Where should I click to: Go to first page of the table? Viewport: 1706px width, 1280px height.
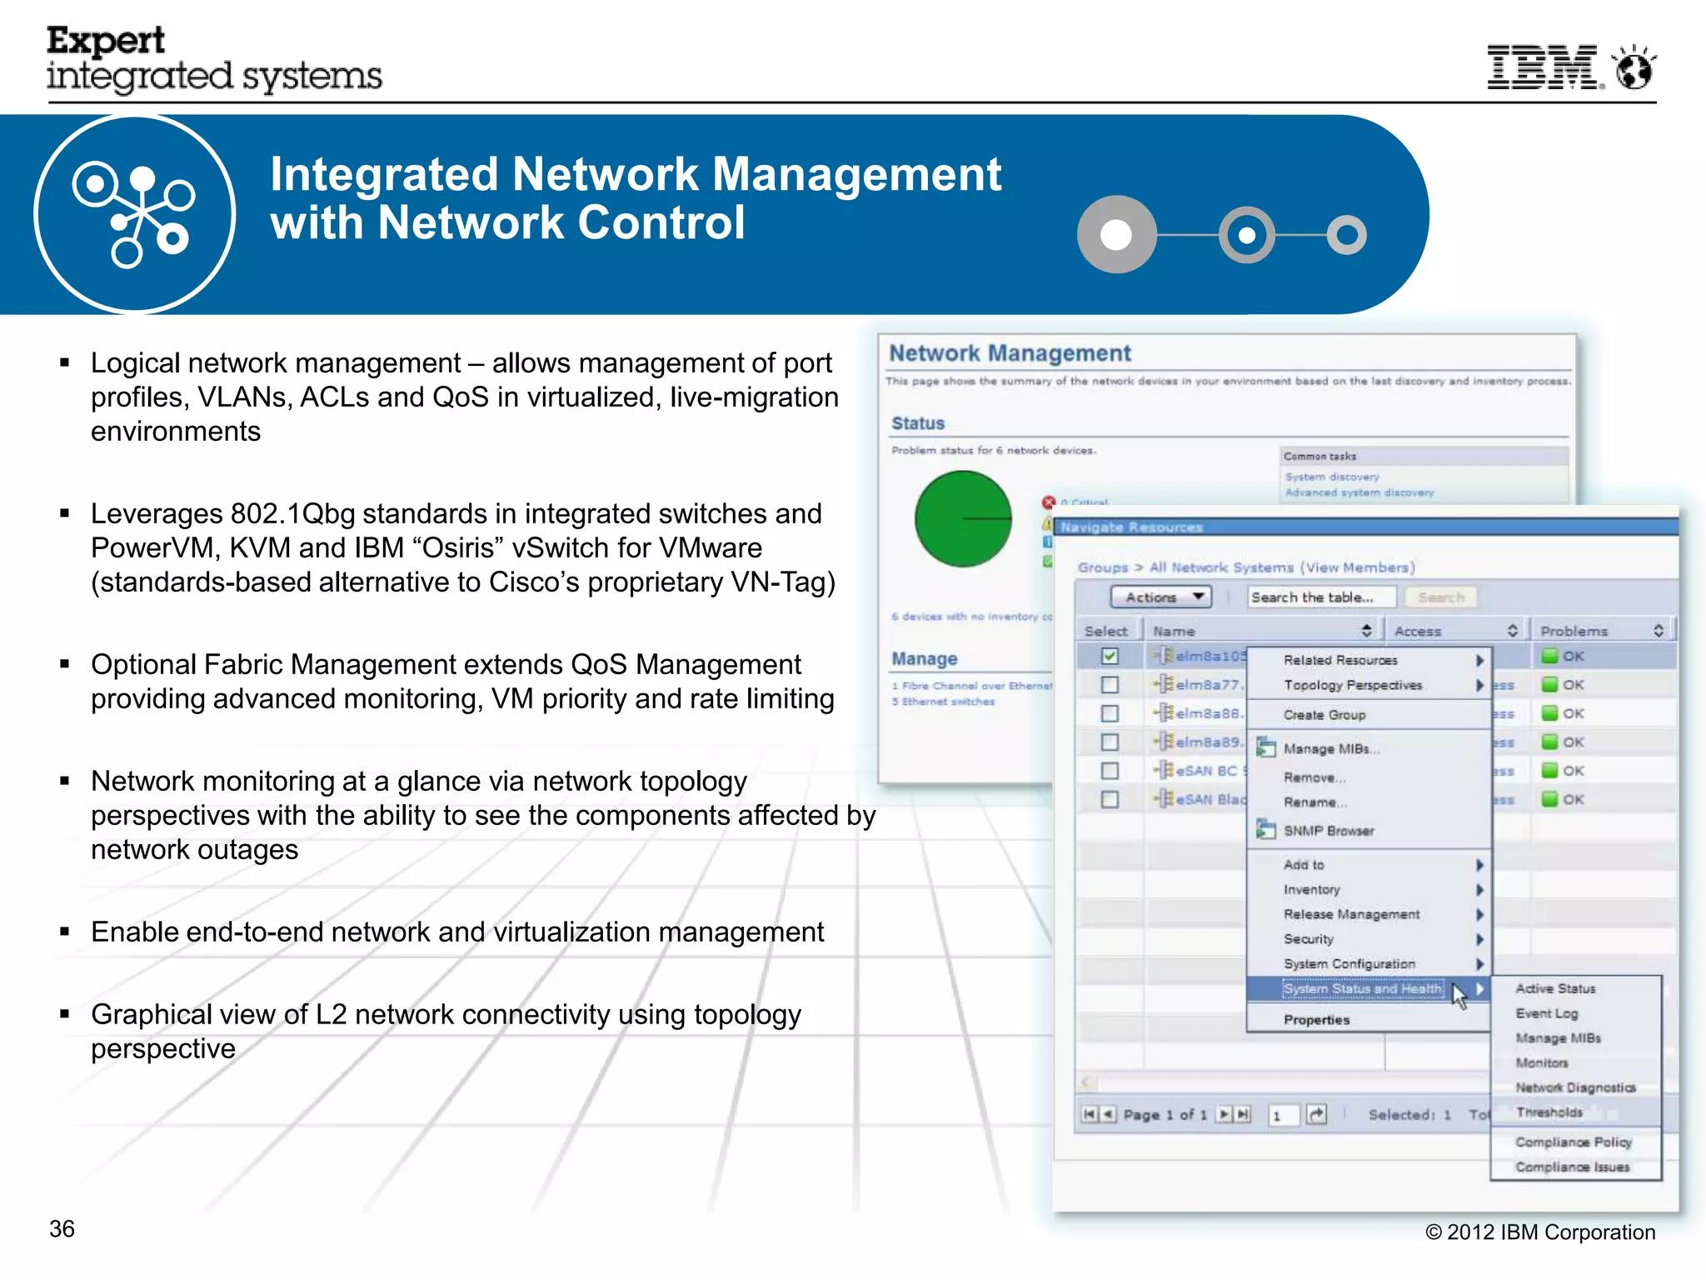(1090, 1114)
